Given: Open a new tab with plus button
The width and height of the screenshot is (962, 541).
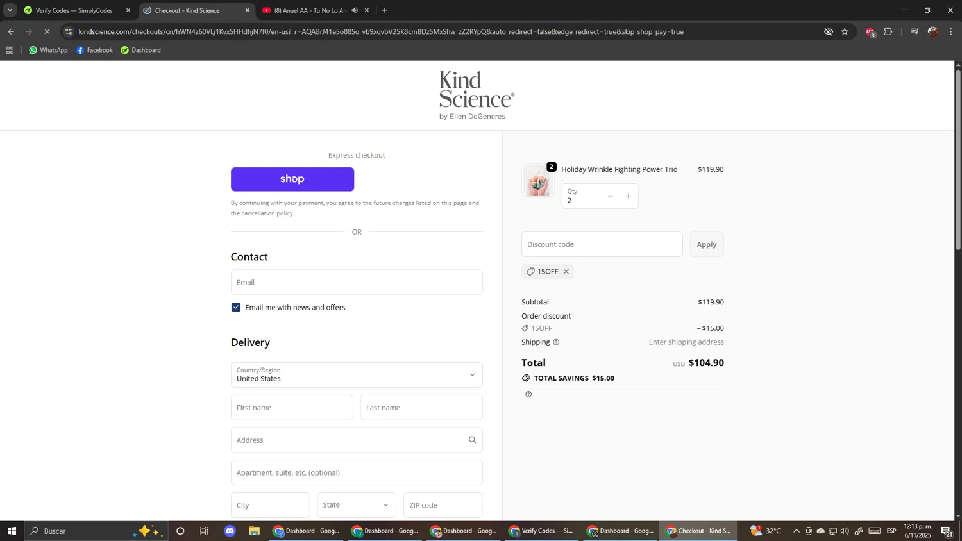Looking at the screenshot, I should click(385, 10).
